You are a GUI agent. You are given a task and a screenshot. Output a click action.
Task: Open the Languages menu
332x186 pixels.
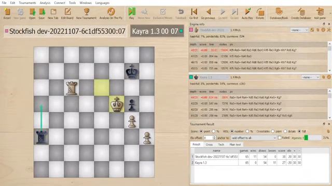coord(102,3)
